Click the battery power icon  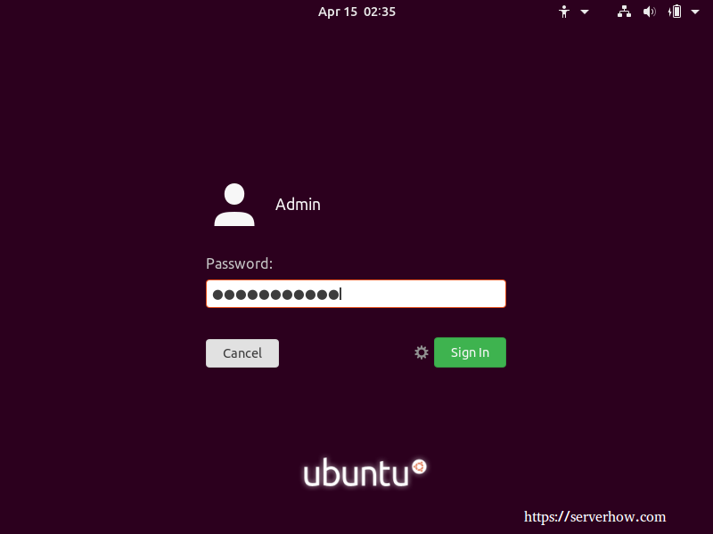(x=675, y=12)
